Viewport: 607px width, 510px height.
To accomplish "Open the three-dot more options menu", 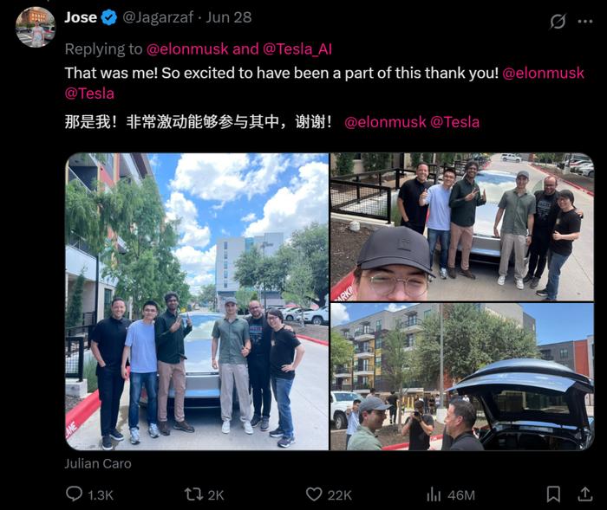I will (585, 22).
